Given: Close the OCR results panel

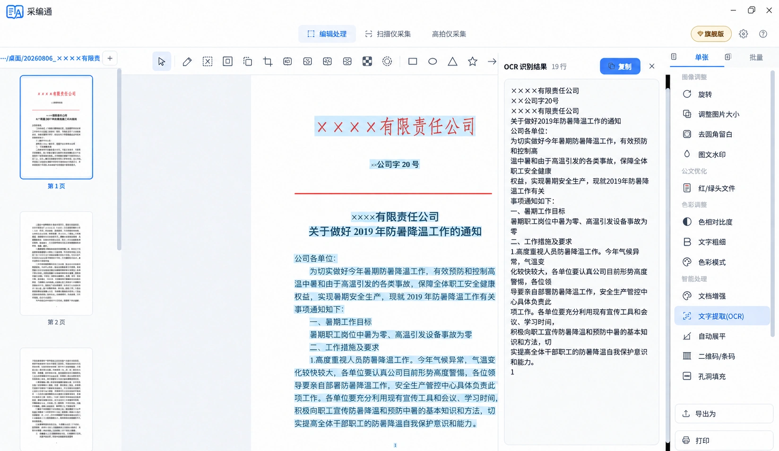Looking at the screenshot, I should [652, 66].
